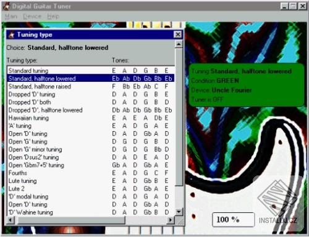Select "'A' tuning" row
The width and height of the screenshot is (309, 237).
tap(91, 126)
